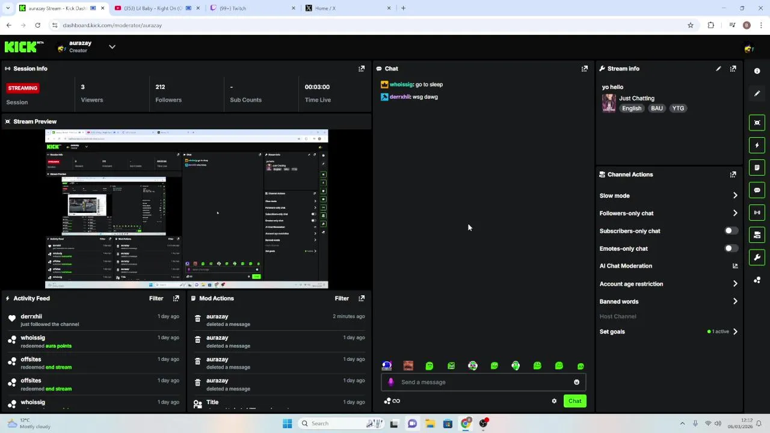Open whoissig's username in chat
The height and width of the screenshot is (433, 770).
401,85
